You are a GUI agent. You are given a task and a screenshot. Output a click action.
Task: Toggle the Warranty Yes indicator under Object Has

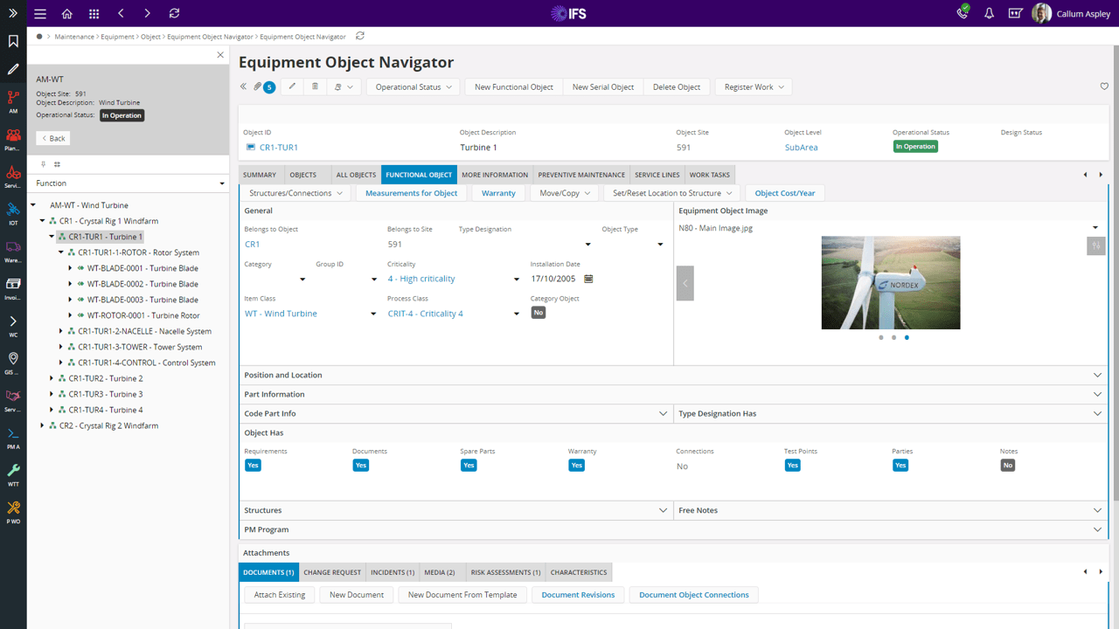click(x=576, y=465)
